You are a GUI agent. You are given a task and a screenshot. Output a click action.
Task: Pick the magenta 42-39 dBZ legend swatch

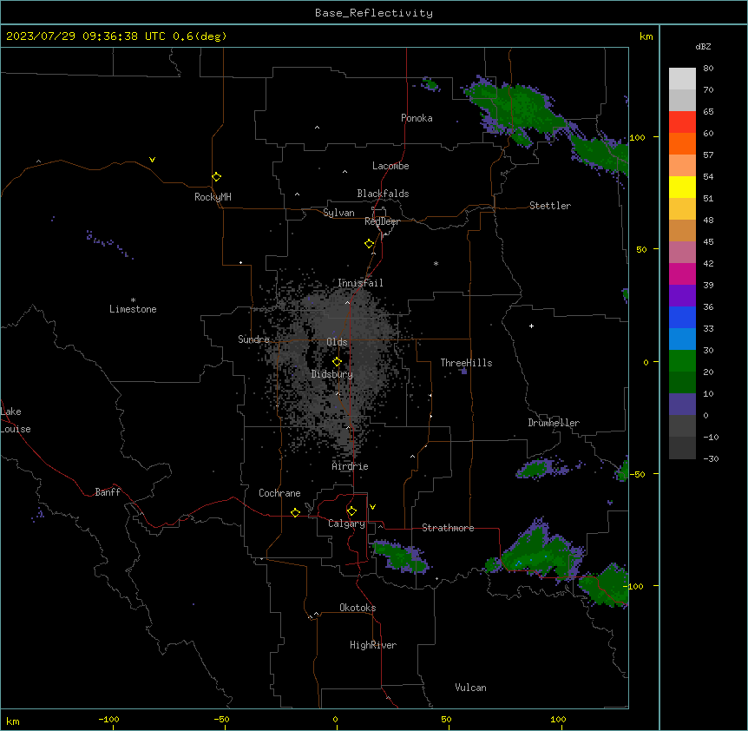(682, 273)
